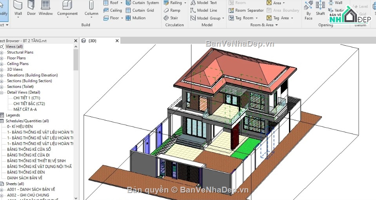Close the Project Browser panel
The height and width of the screenshot is (200, 376).
coord(76,41)
